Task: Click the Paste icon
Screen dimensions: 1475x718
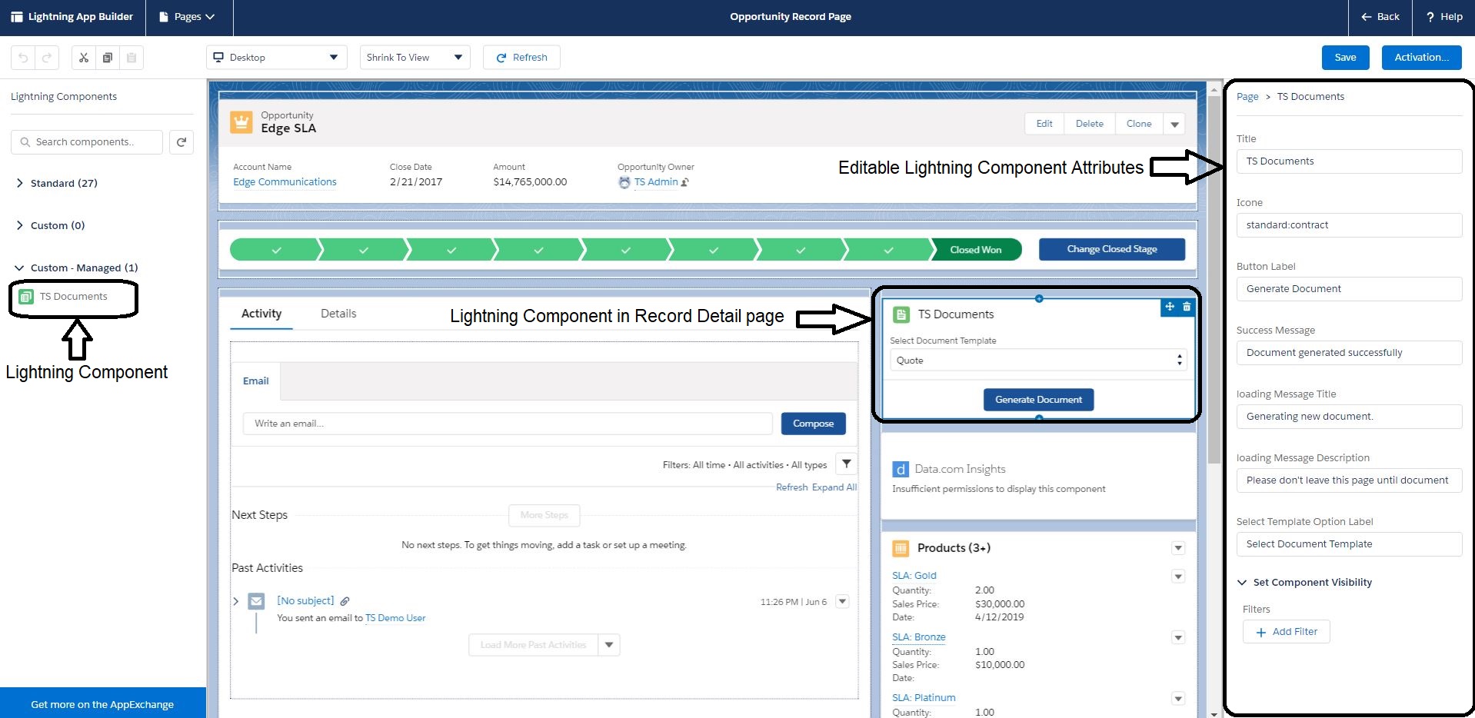Action: click(132, 57)
